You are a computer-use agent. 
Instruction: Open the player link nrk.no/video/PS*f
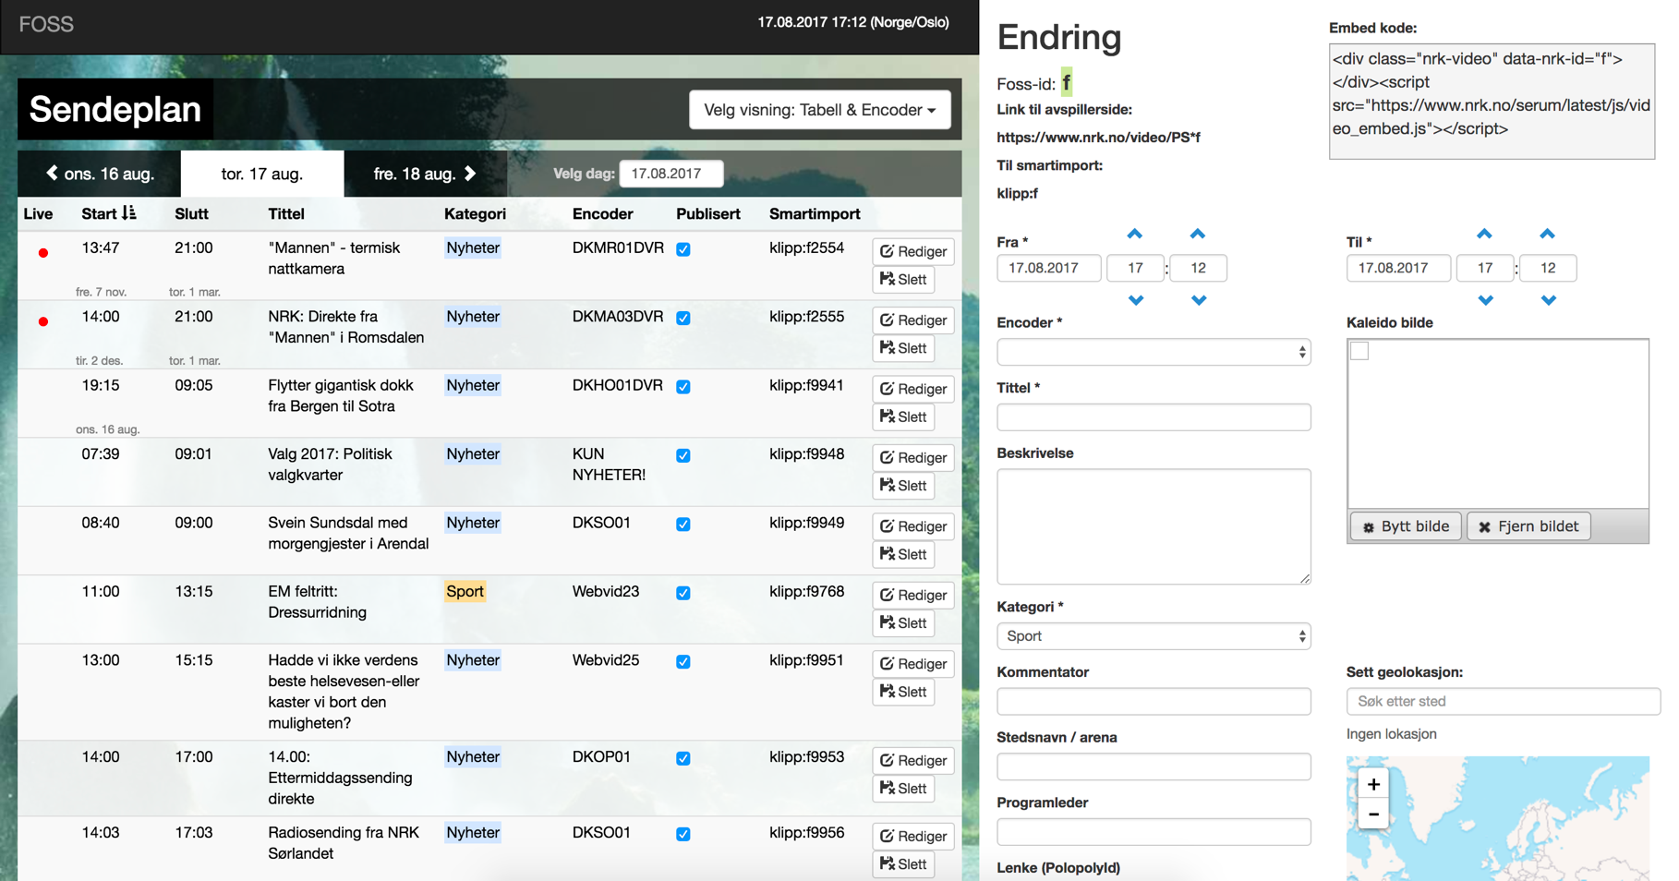pyautogui.click(x=1098, y=138)
